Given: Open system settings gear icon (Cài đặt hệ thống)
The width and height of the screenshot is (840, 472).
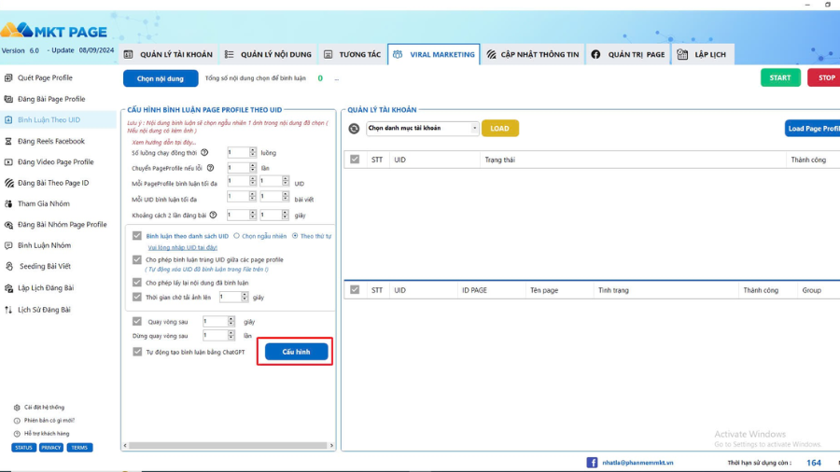Looking at the screenshot, I should coord(17,408).
